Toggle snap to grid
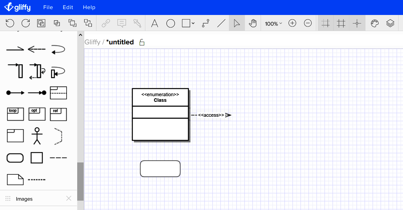Viewport: 403px width, 210px height. pyautogui.click(x=325, y=23)
